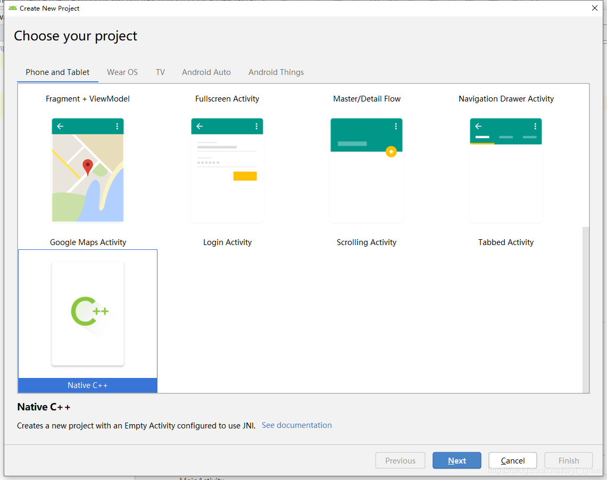Click the Login Activity label
607x480 pixels.
pyautogui.click(x=227, y=242)
